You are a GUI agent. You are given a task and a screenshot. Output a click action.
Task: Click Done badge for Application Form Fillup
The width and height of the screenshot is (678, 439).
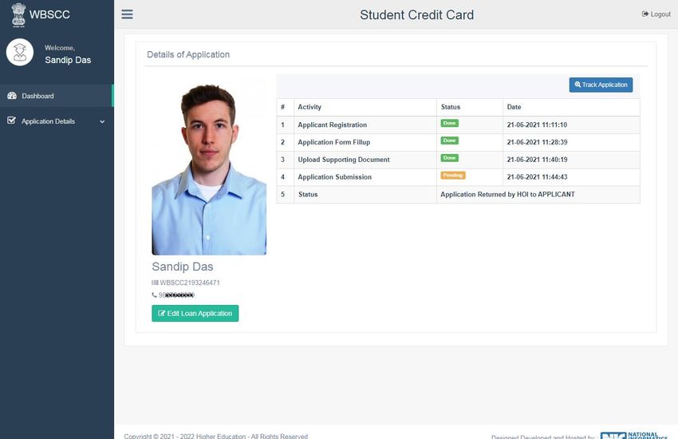pyautogui.click(x=449, y=140)
